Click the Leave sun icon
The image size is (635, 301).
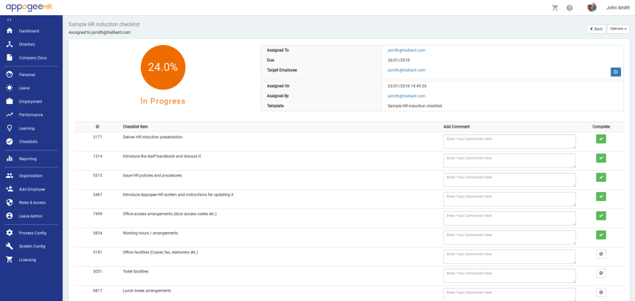10,88
